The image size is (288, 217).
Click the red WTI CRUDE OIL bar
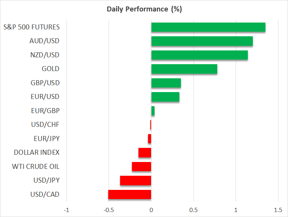(142, 167)
